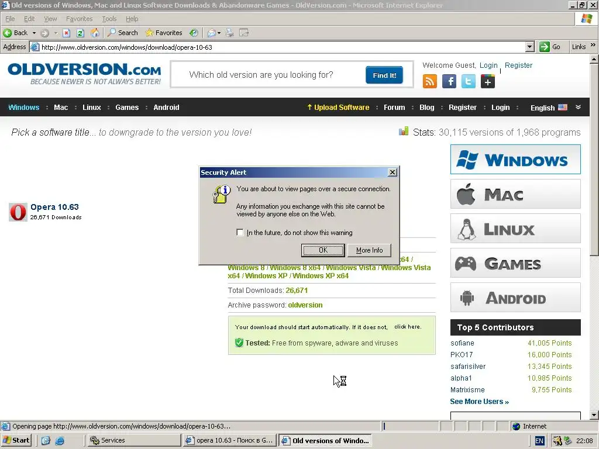Open Search pane in IE toolbar
The width and height of the screenshot is (599, 449).
122,33
